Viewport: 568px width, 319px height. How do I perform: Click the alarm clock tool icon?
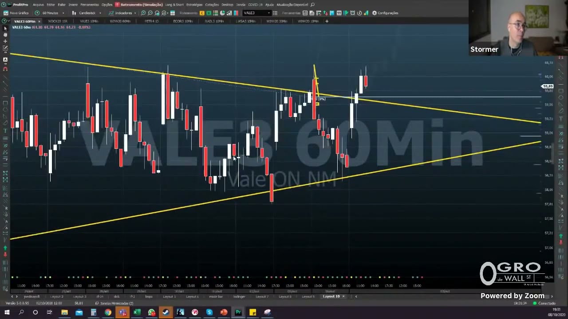pyautogui.click(x=353, y=13)
